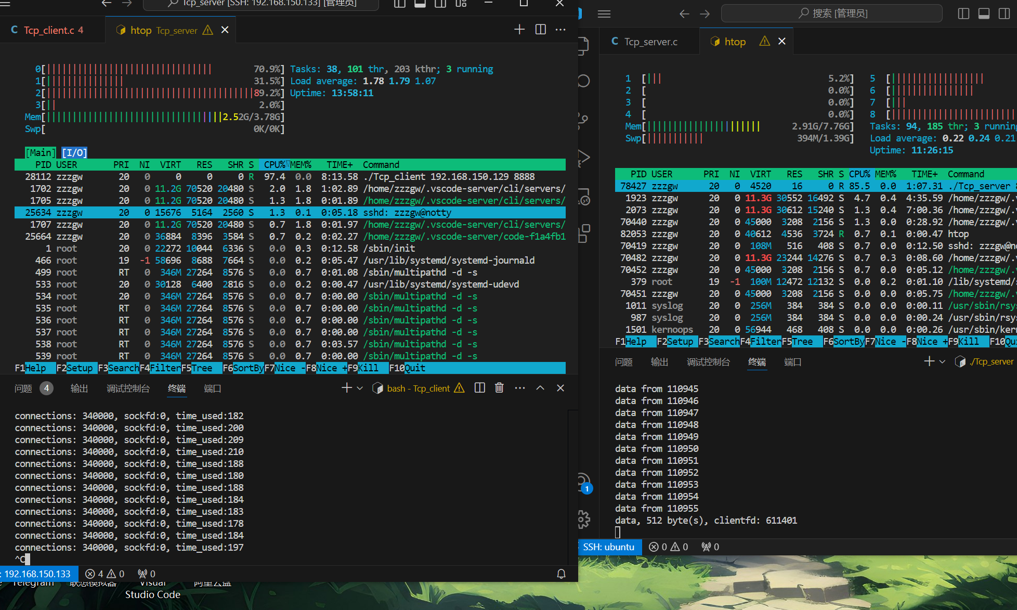Click the split editor icon in left window

tap(540, 30)
